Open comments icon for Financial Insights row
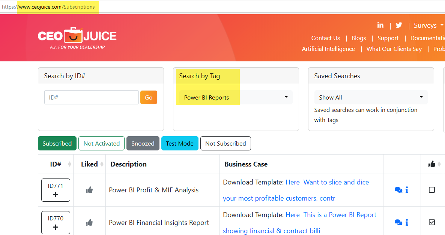This screenshot has height=235, width=445. point(398,223)
